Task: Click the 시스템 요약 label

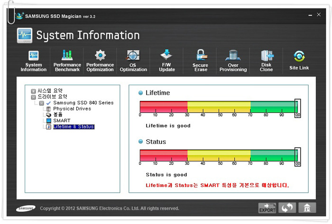Action: coord(50,90)
